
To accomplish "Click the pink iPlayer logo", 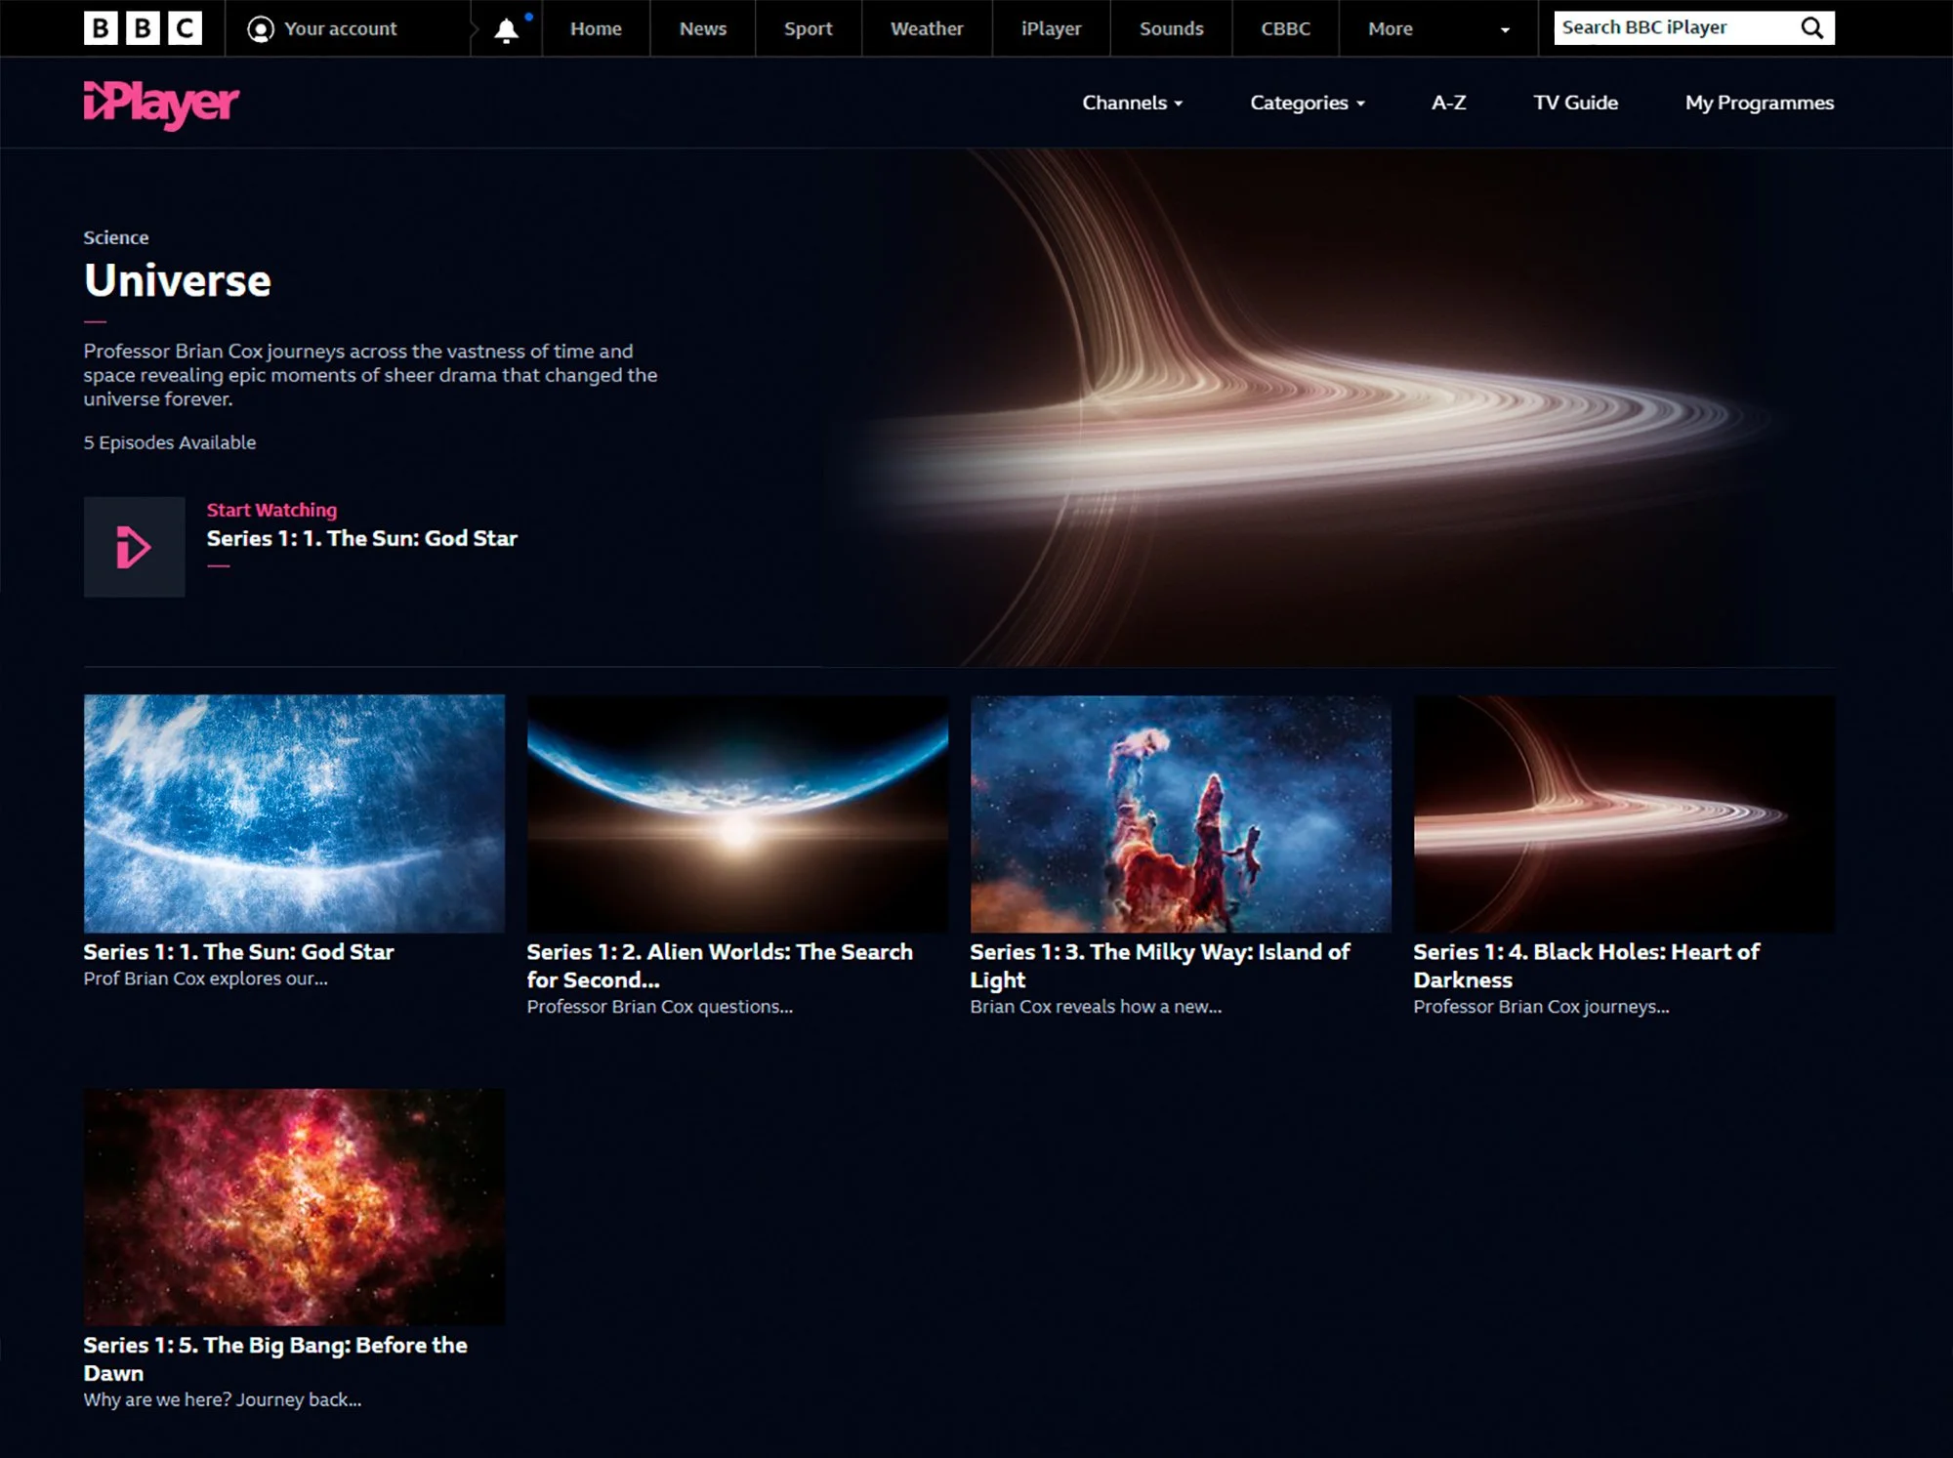I will (x=161, y=104).
